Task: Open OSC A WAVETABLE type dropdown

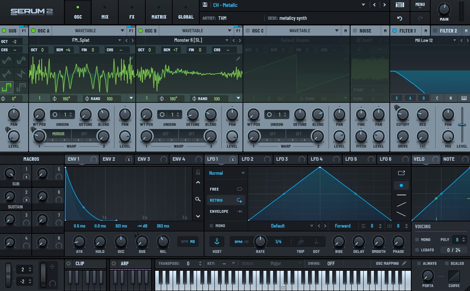Action: pos(89,31)
